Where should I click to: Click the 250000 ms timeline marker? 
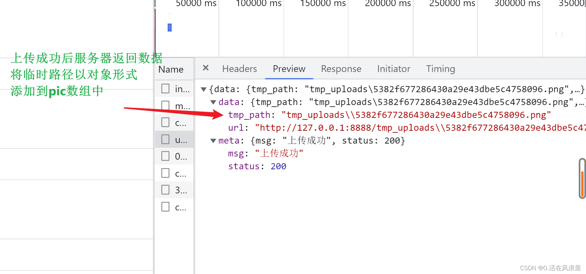pos(452,4)
